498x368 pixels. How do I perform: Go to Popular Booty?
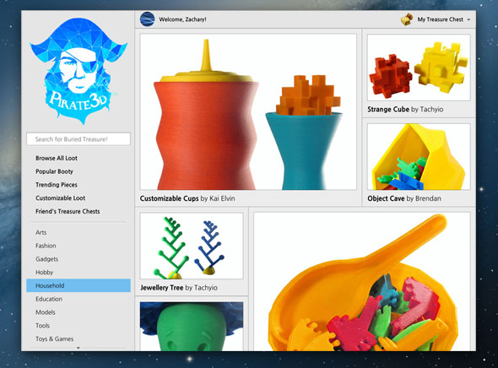pyautogui.click(x=54, y=171)
